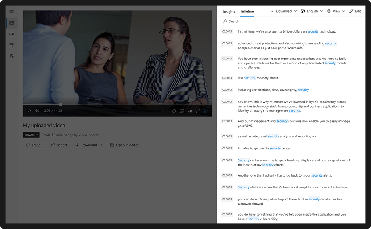Switch to the Insights tab
Viewport: 371px width, 229px height.
229,12
